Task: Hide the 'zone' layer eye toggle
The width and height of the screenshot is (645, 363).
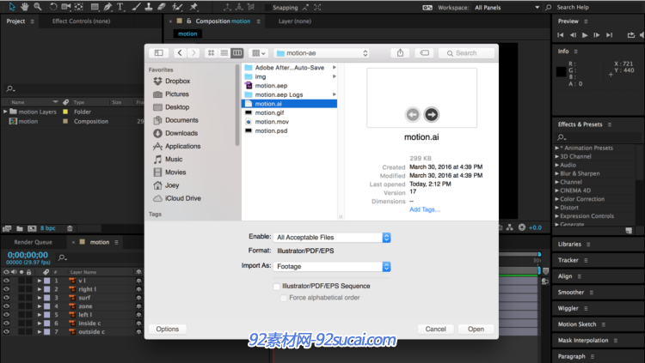Action: 6,306
